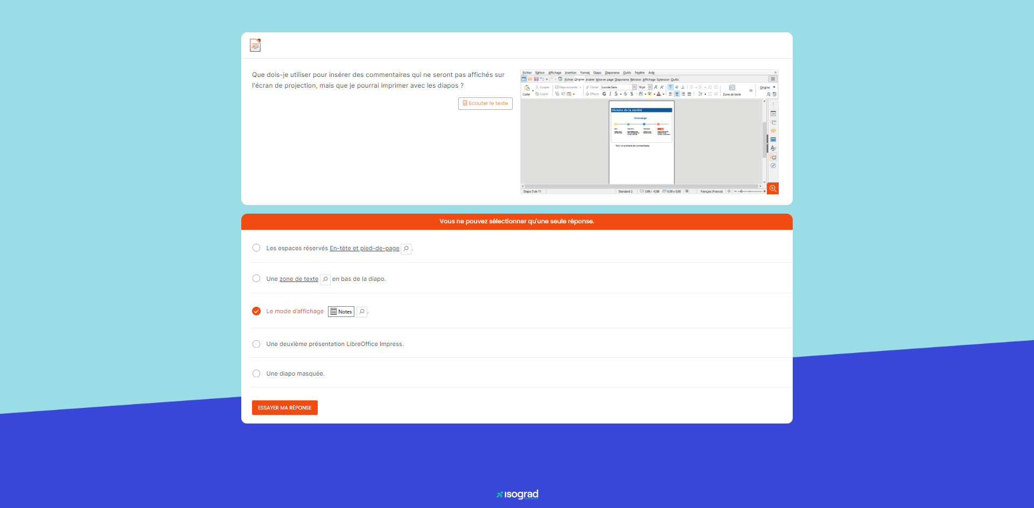Click the slide preview titled Histoire de la société
1034x508 pixels.
point(641,123)
